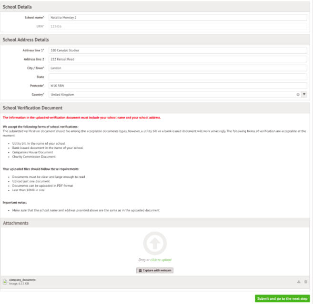313x304 pixels.
Task: Submit and go to the next step
Action: (x=282, y=298)
